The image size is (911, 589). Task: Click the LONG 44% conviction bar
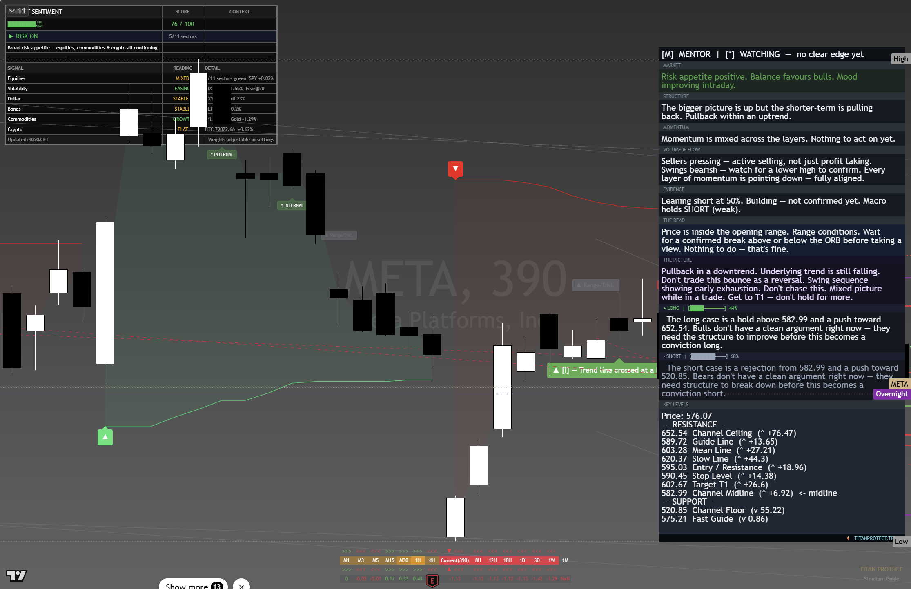[x=707, y=308]
